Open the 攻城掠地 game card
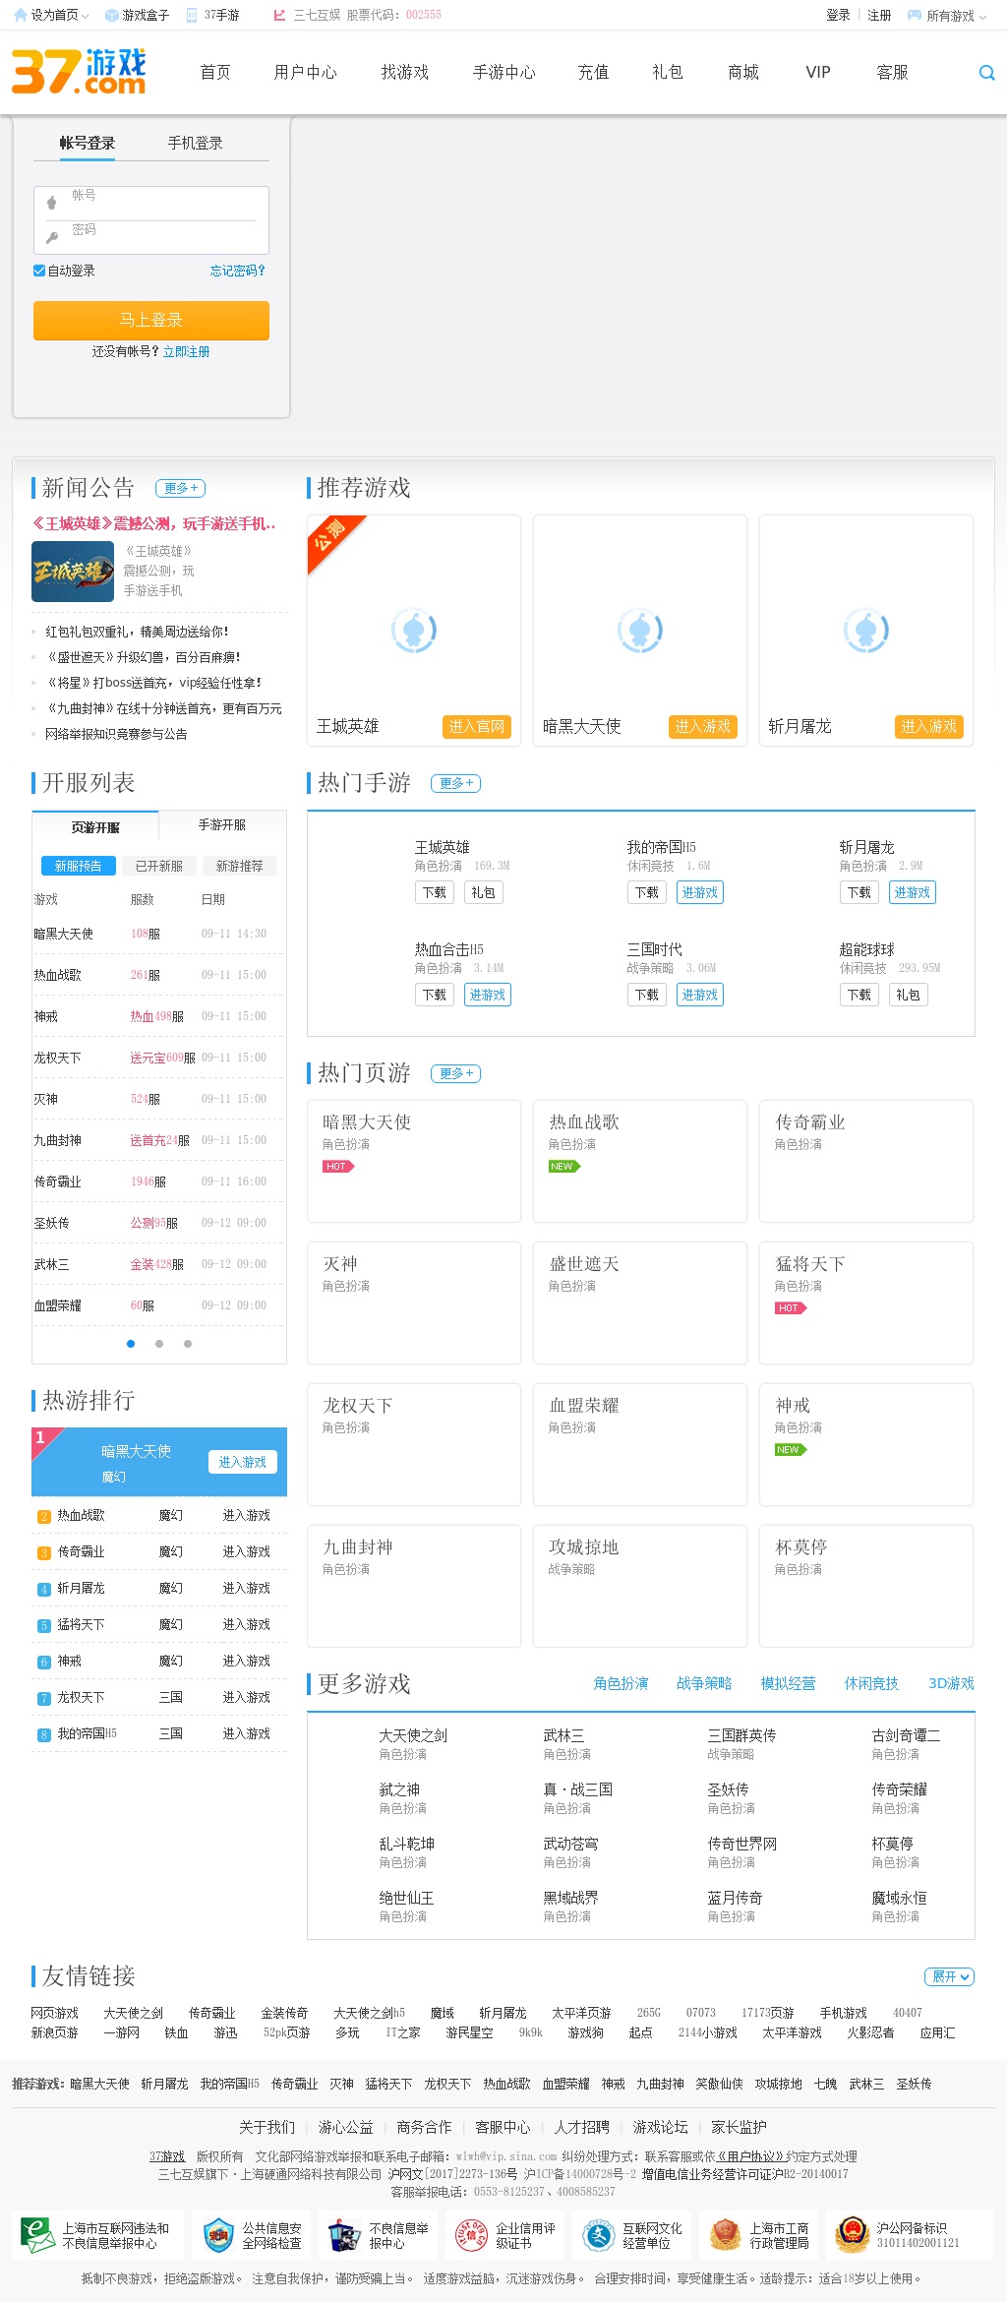1007x2302 pixels. point(640,1586)
